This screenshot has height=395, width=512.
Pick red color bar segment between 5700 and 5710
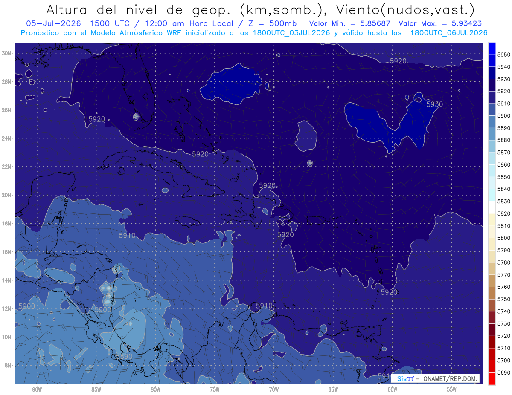coord(492,354)
